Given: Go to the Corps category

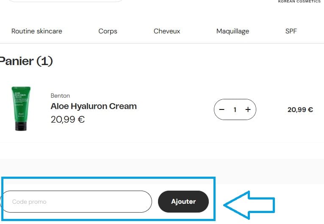Looking at the screenshot, I should [x=108, y=31].
